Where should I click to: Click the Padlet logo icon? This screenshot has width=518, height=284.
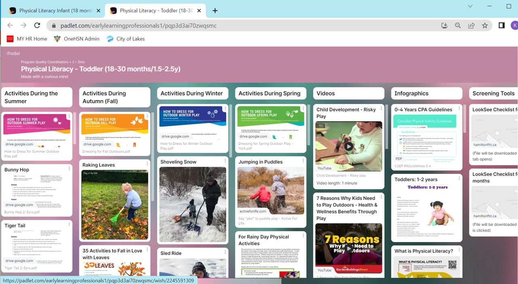point(13,53)
